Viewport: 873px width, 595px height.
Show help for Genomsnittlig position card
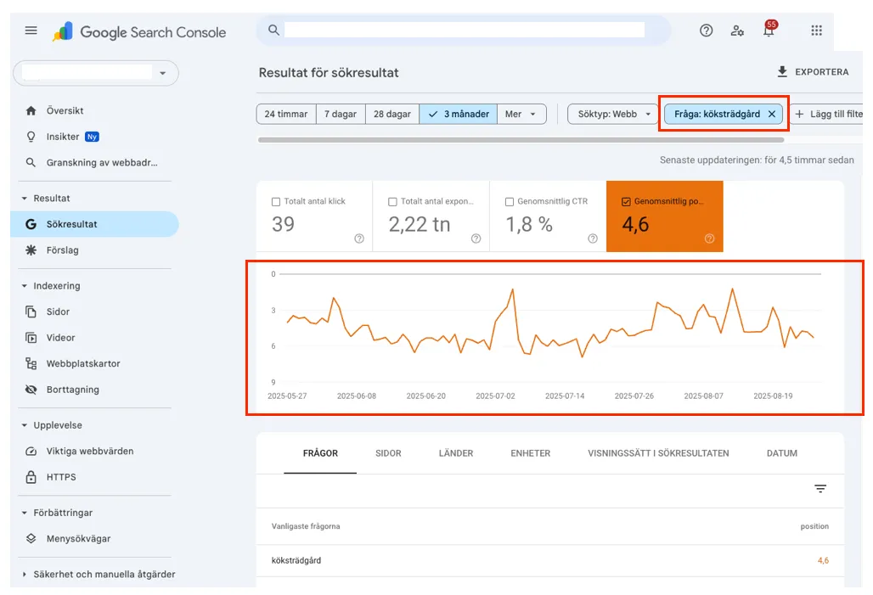(x=709, y=239)
